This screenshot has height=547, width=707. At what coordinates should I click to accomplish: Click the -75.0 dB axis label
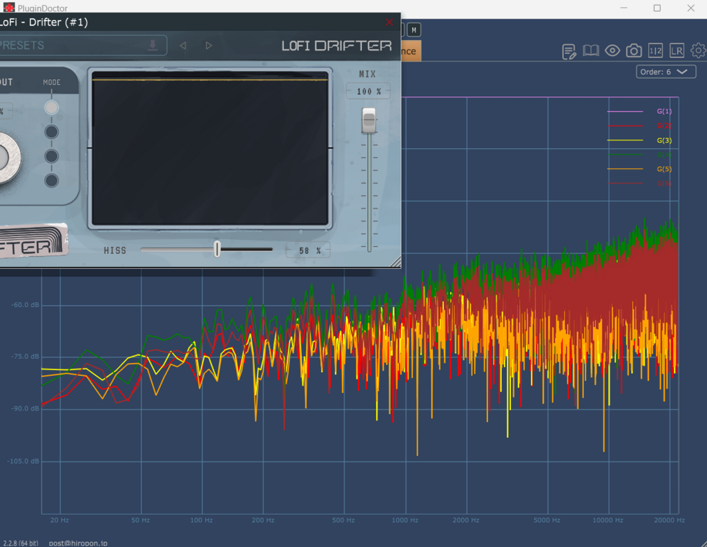26,357
